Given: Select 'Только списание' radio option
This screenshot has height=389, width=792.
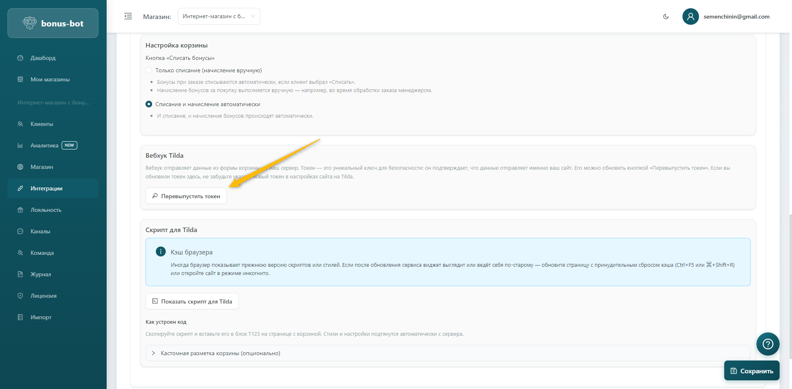Looking at the screenshot, I should [x=149, y=70].
